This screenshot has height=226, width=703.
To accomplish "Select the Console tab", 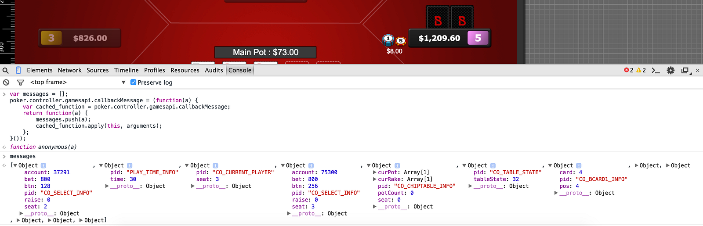I will pos(240,70).
